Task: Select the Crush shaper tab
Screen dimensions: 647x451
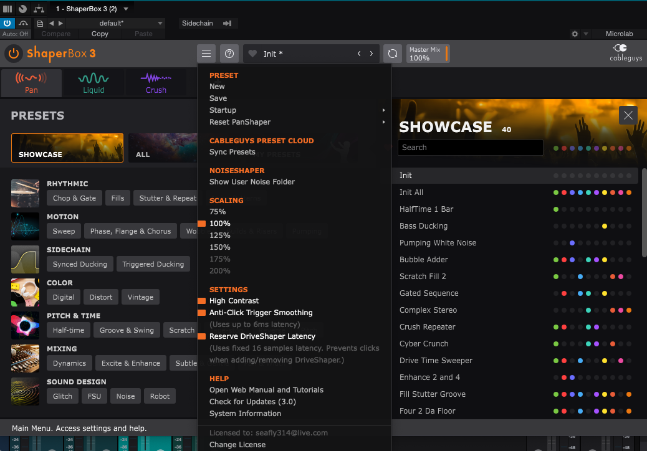Action: pyautogui.click(x=156, y=83)
